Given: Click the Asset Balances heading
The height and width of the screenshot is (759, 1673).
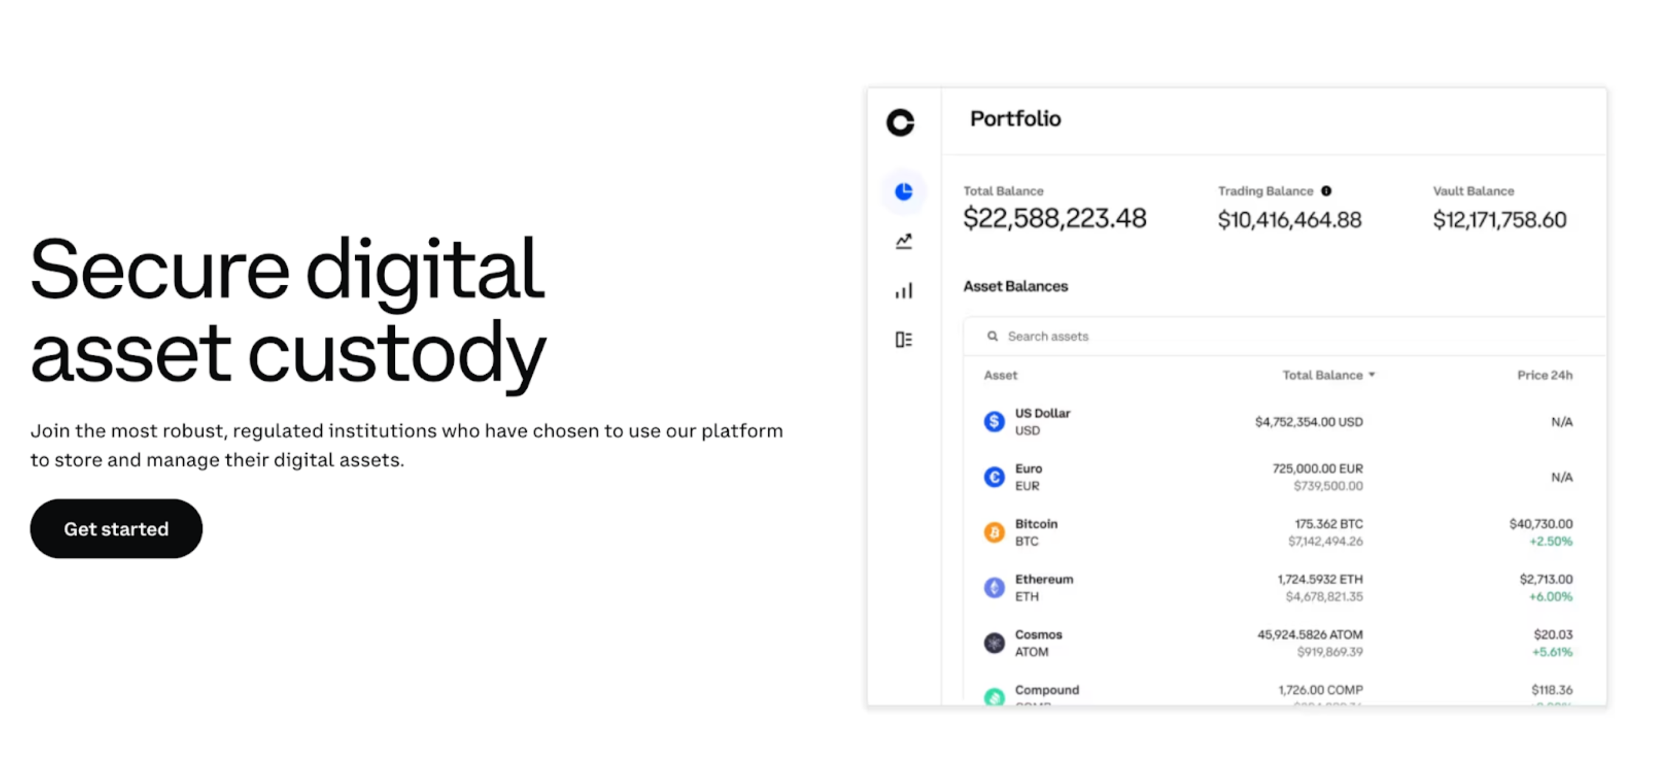Looking at the screenshot, I should coord(1015,286).
